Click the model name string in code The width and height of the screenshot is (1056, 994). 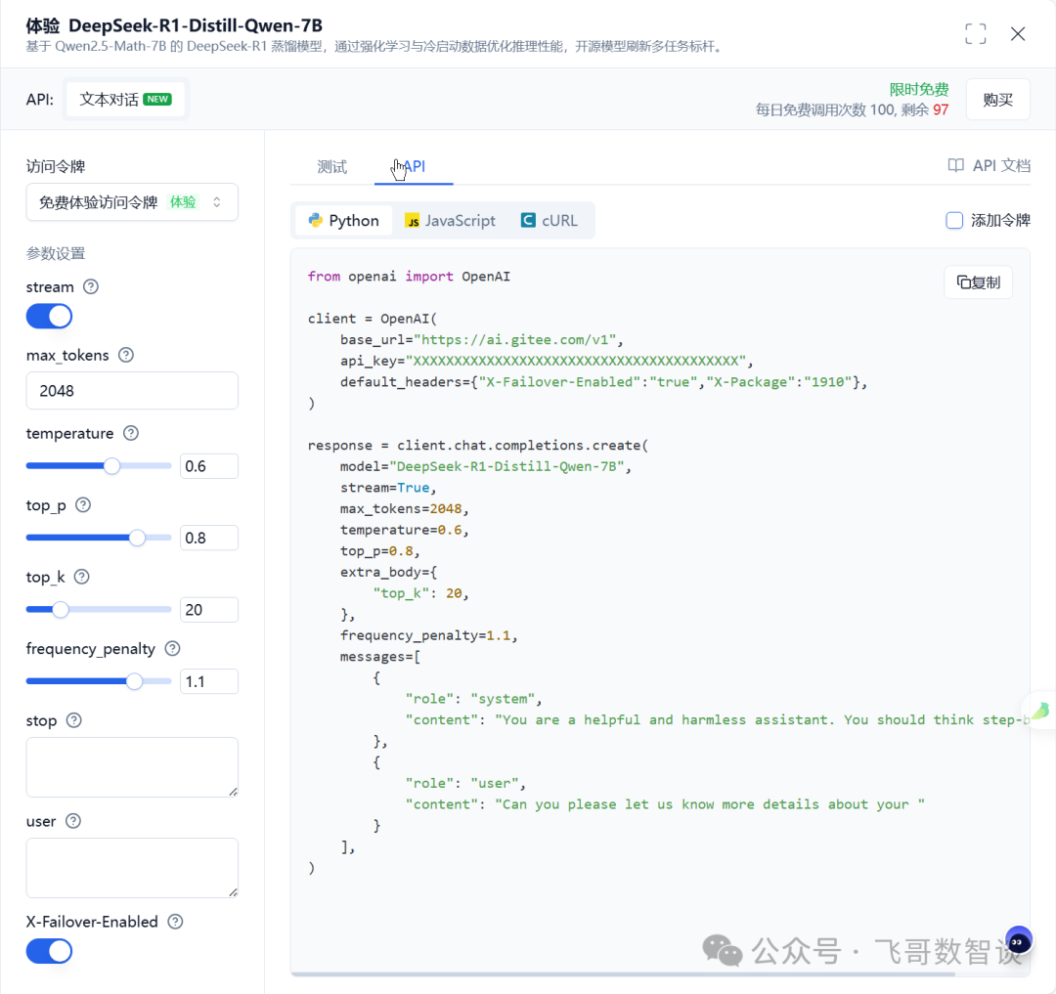coord(509,465)
